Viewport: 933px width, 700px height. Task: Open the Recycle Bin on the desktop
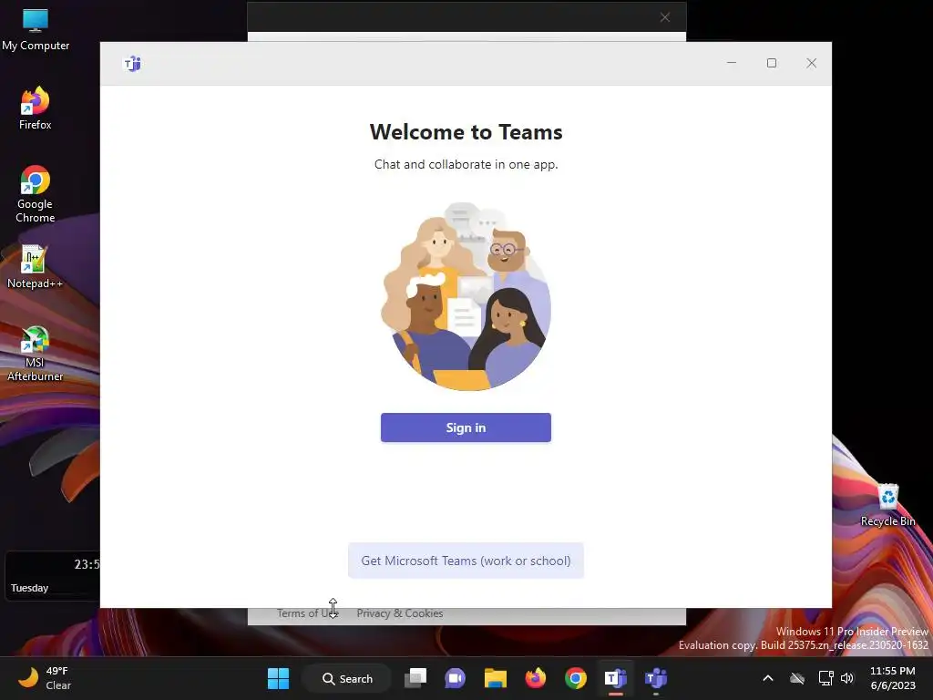coord(887,505)
